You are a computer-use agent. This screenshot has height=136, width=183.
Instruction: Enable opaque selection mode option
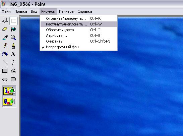pyautogui.click(x=9, y=91)
